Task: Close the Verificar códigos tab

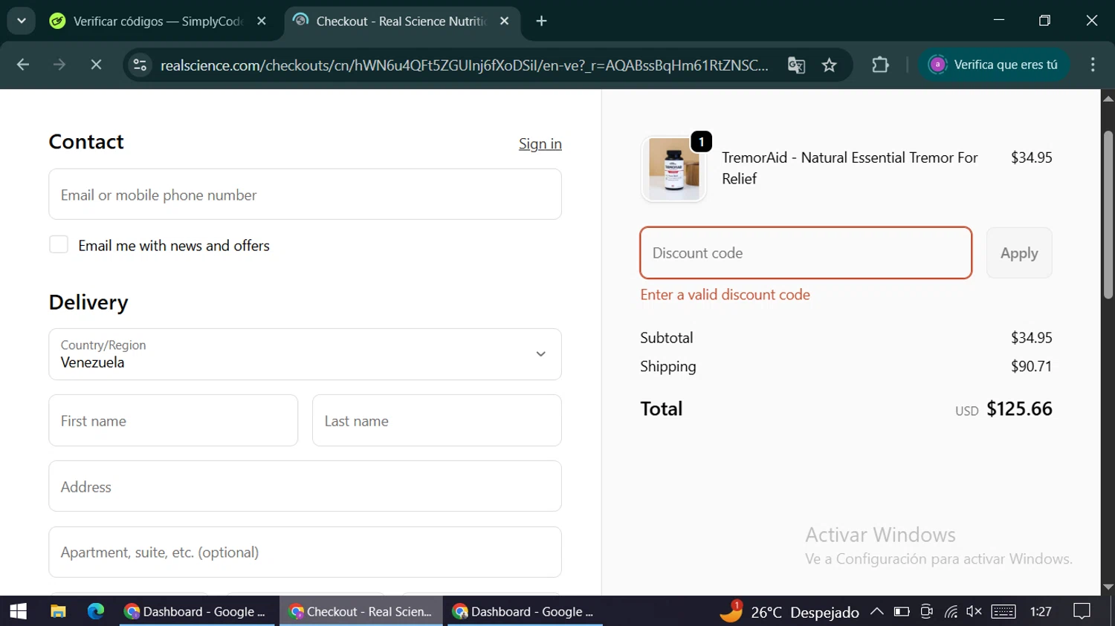Action: (262, 21)
